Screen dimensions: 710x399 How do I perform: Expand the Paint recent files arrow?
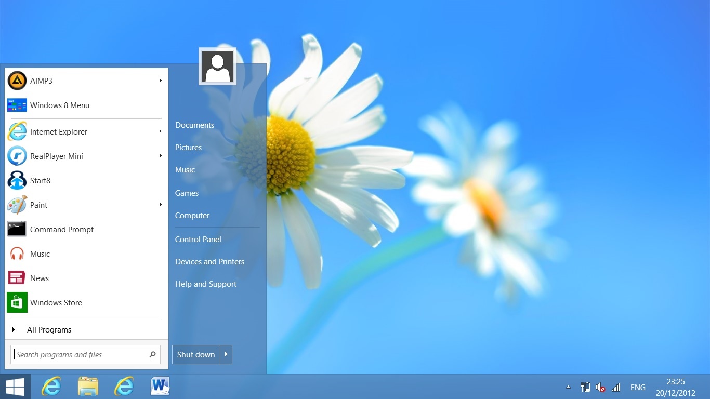161,205
